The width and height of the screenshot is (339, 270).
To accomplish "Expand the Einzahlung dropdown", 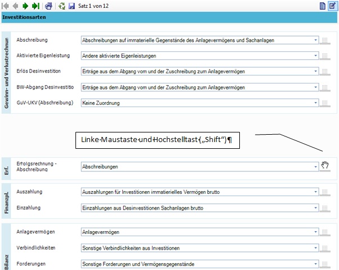I will (315, 208).
